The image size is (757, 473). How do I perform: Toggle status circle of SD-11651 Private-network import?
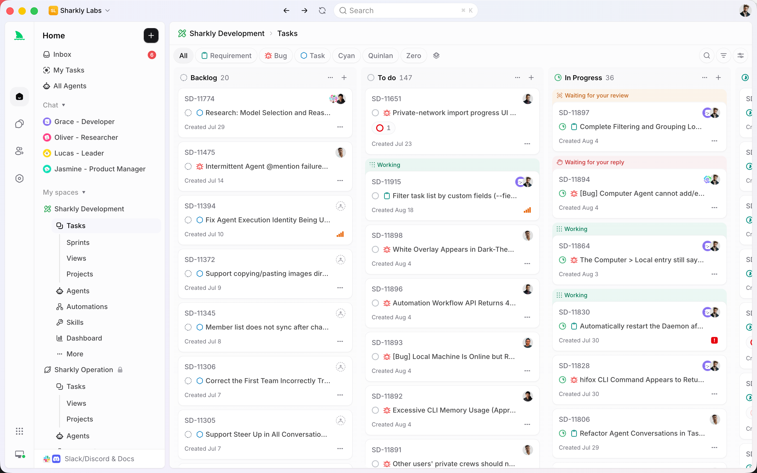pos(375,113)
